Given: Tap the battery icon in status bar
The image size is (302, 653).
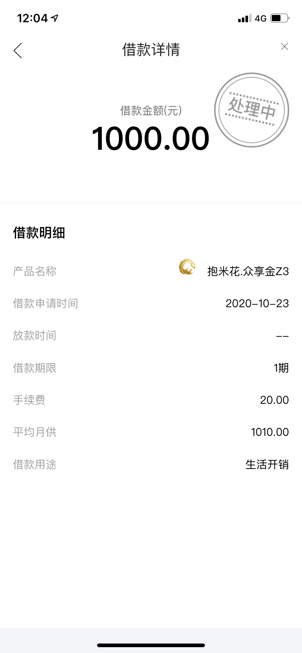Looking at the screenshot, I should click(x=280, y=18).
